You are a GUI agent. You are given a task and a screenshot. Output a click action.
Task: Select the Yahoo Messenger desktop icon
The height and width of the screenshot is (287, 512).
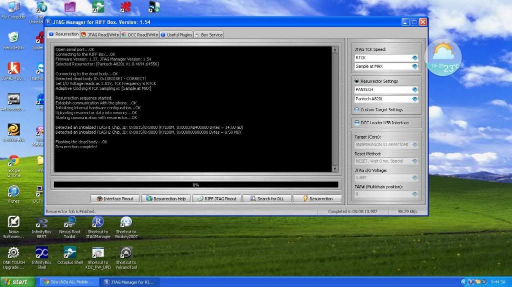[39, 135]
